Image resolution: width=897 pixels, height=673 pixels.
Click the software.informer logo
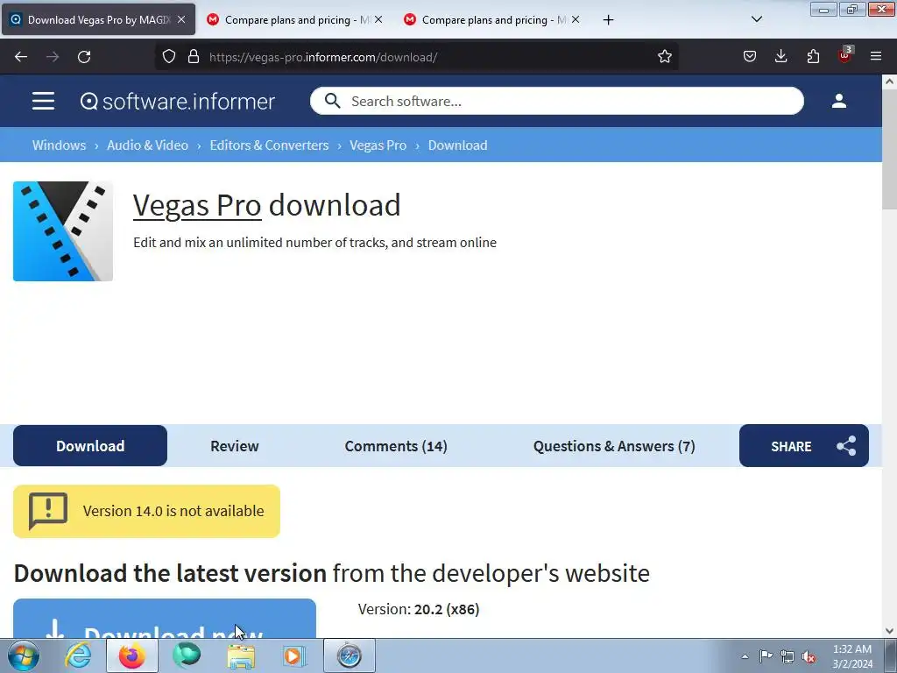[177, 102]
